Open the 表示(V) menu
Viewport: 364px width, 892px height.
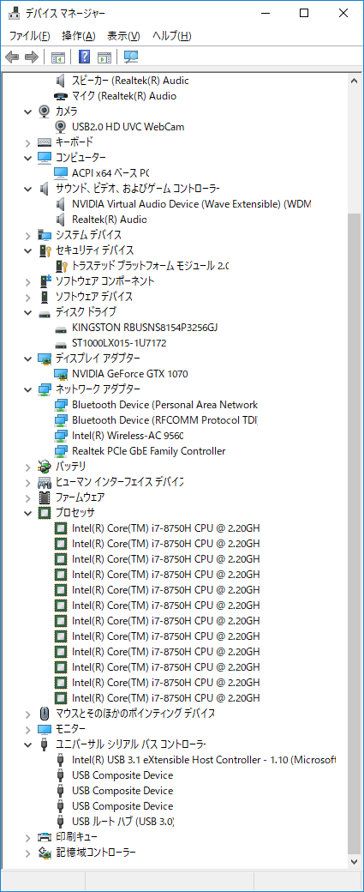pyautogui.click(x=124, y=36)
